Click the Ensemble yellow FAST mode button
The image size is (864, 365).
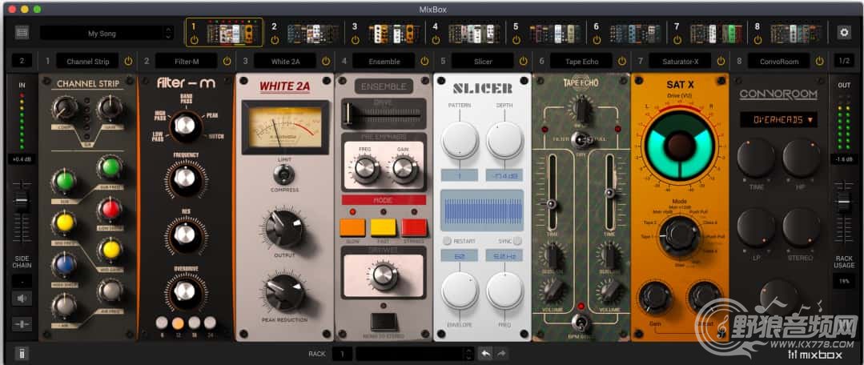(384, 227)
